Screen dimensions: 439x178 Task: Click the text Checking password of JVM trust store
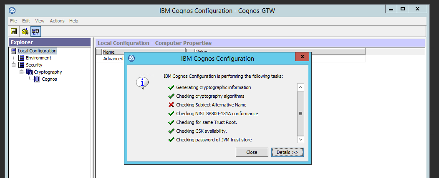click(214, 140)
